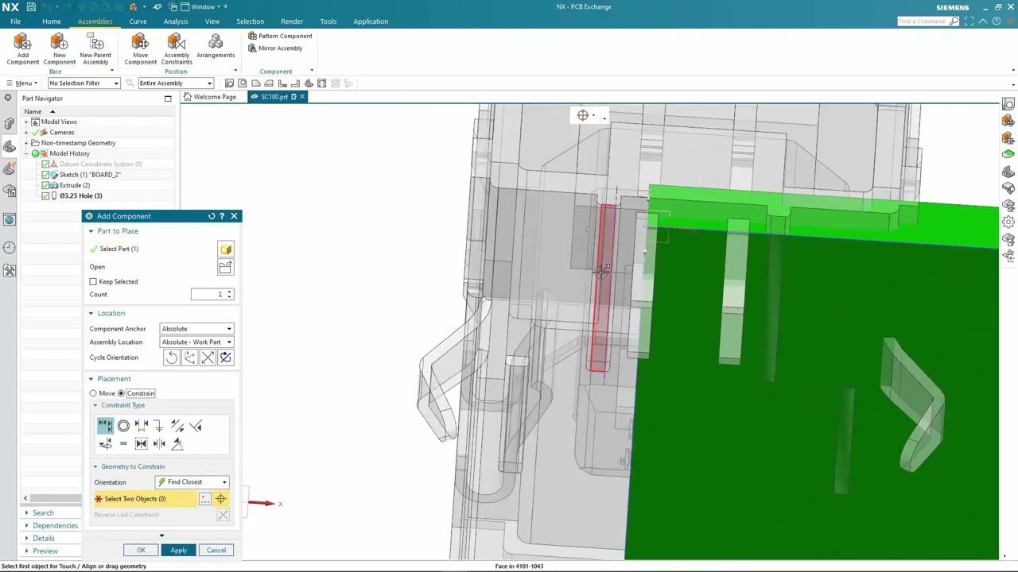Open the Component Anchor dropdown

pos(196,329)
